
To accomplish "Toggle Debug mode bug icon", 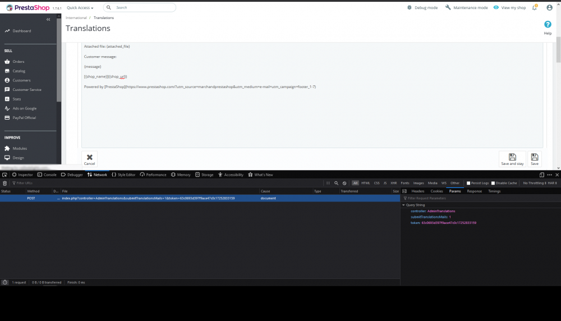I will (410, 7).
